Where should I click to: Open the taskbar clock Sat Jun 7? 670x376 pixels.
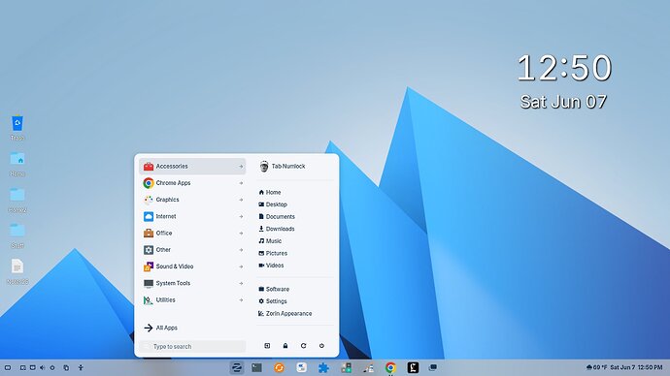[636, 367]
